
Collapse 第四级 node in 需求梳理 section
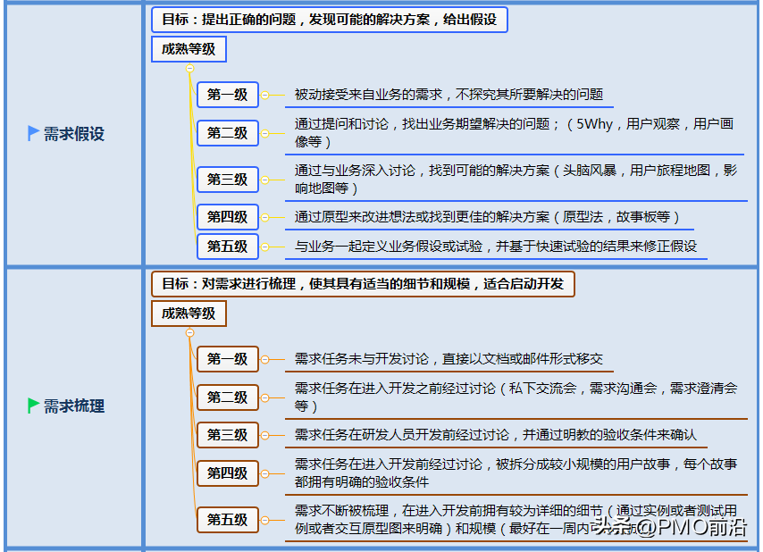click(264, 473)
